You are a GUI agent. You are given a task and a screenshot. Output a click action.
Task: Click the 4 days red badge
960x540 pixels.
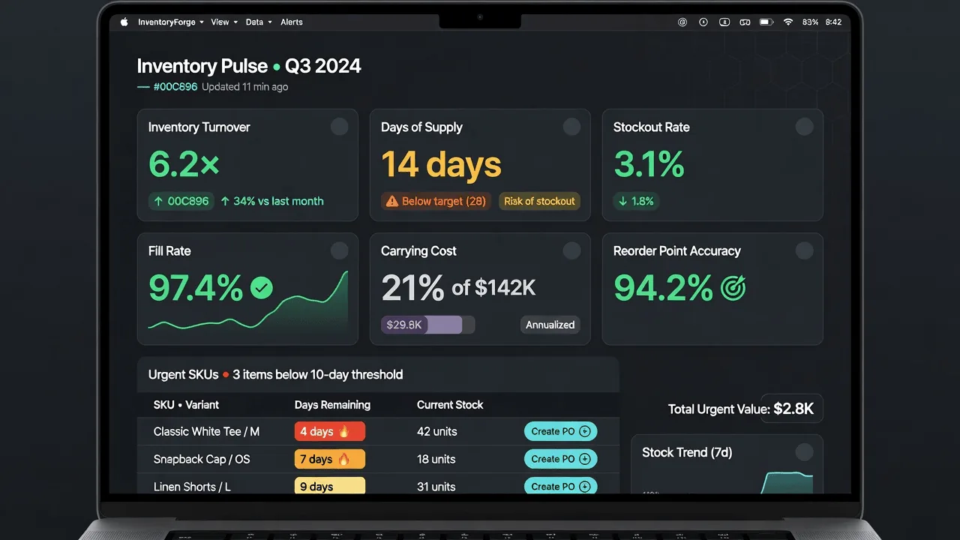point(330,431)
